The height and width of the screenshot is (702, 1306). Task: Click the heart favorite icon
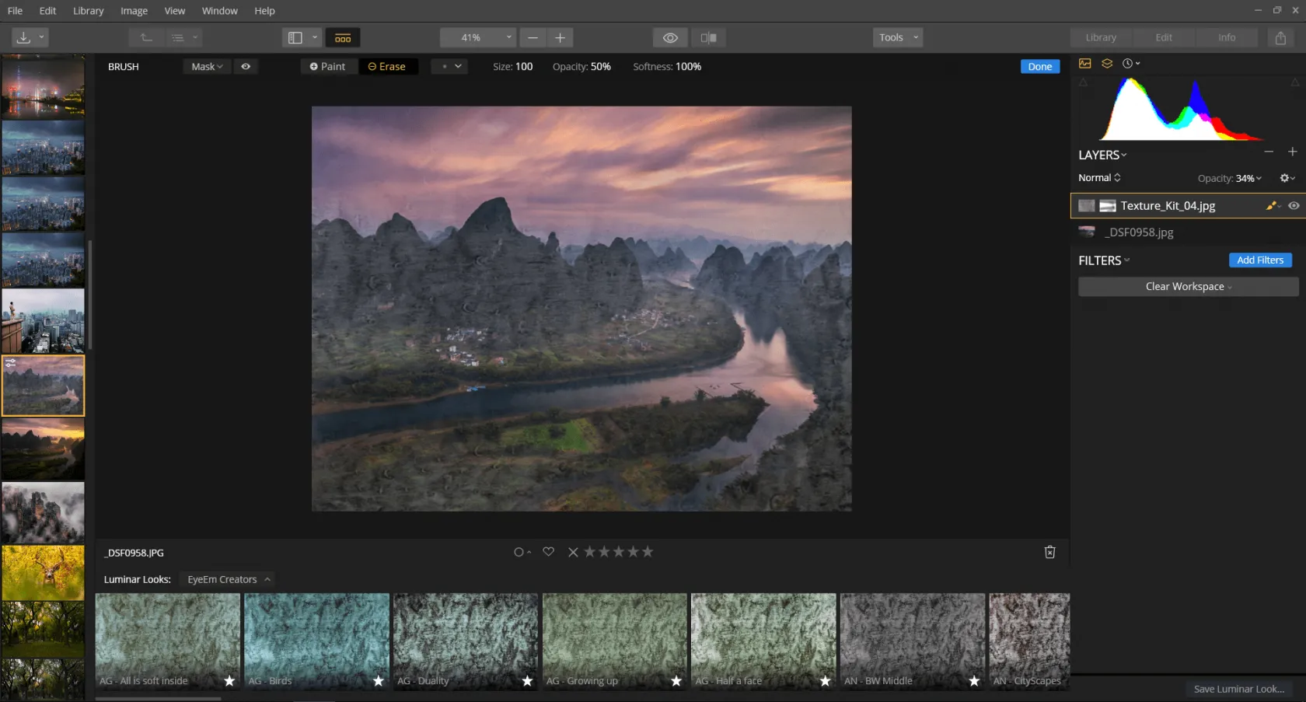548,552
